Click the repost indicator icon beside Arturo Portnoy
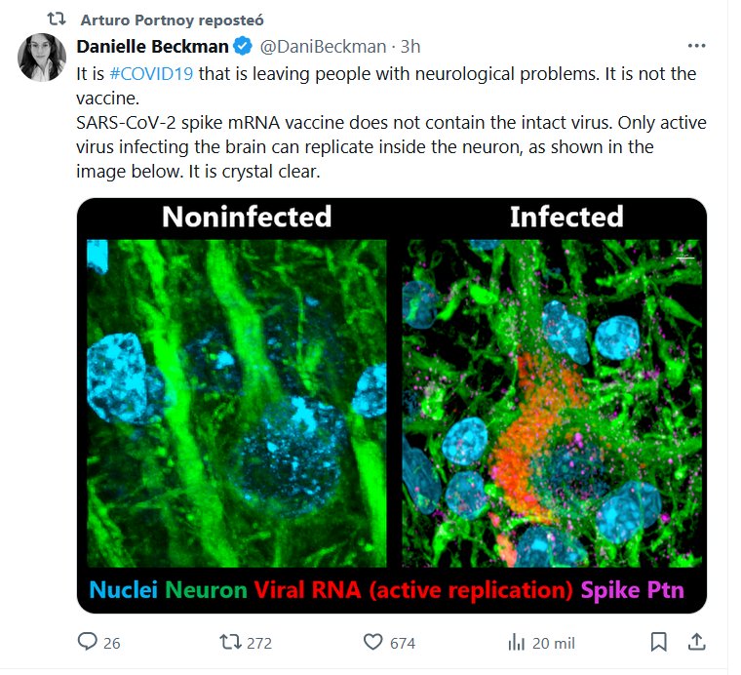The height and width of the screenshot is (675, 741). [x=57, y=19]
